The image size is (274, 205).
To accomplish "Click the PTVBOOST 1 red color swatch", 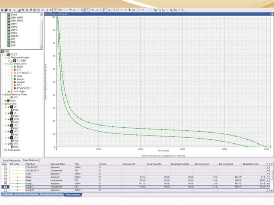I will [15, 88].
